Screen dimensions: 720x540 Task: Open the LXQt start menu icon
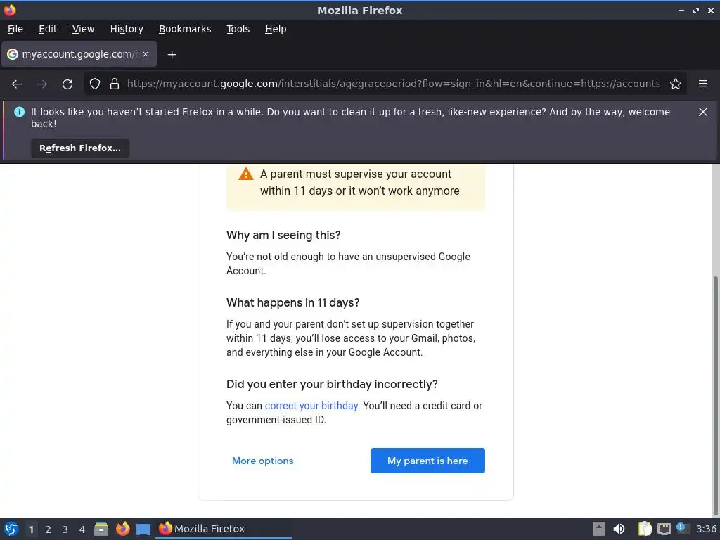11,529
